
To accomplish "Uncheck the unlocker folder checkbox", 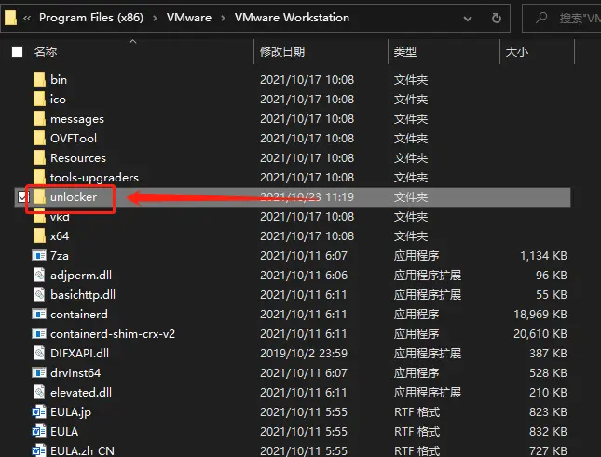I will 22,197.
